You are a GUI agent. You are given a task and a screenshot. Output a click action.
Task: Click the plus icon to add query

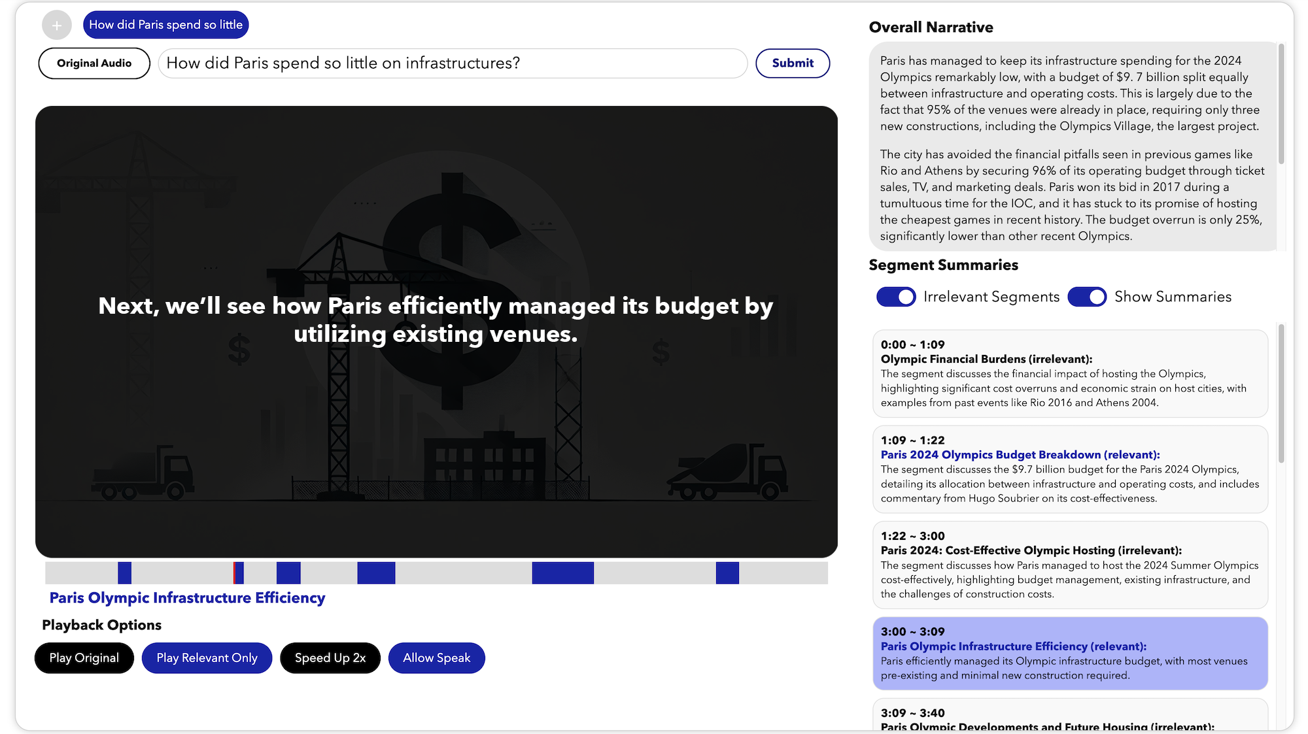click(57, 25)
